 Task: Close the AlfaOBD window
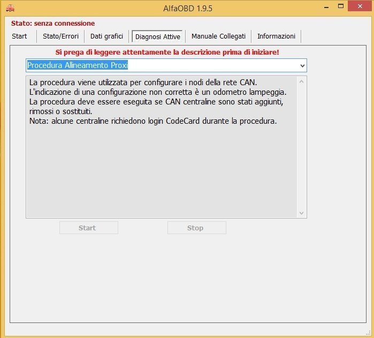(x=360, y=6)
